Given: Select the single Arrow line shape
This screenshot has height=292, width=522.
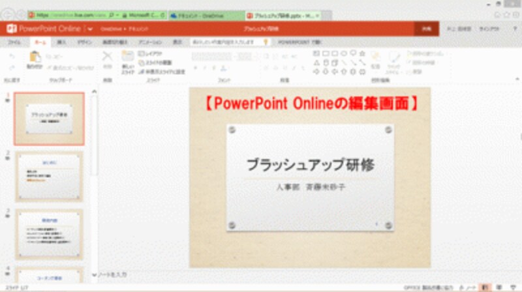Looking at the screenshot, I should (x=353, y=63).
